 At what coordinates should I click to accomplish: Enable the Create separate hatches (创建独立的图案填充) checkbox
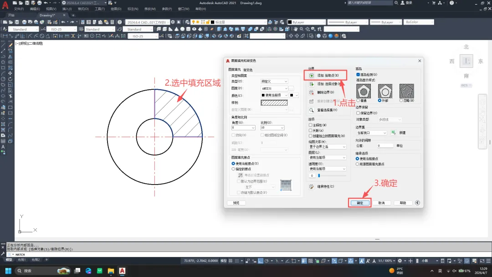coord(310,136)
